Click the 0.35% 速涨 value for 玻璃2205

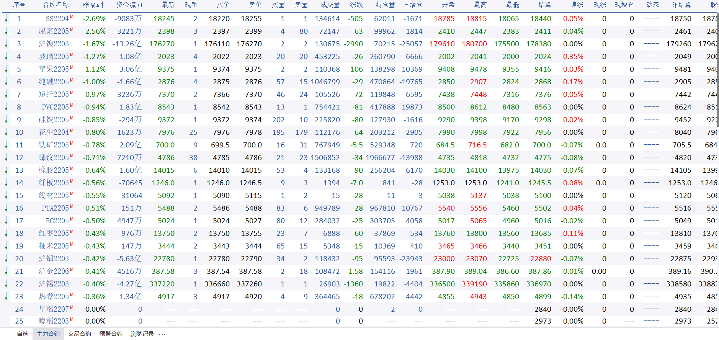click(573, 56)
